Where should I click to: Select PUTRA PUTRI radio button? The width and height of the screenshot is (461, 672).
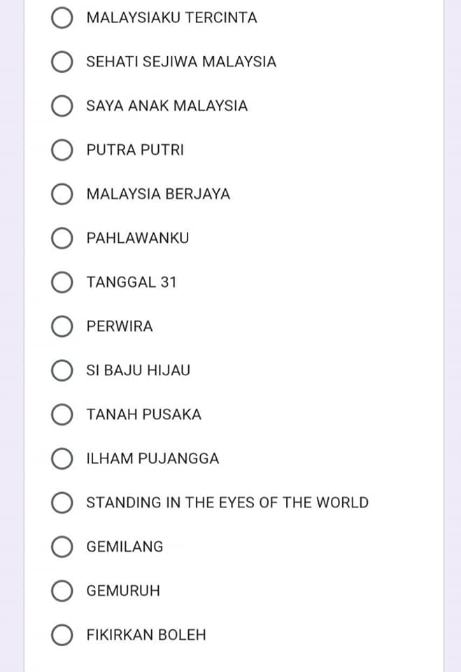(62, 150)
